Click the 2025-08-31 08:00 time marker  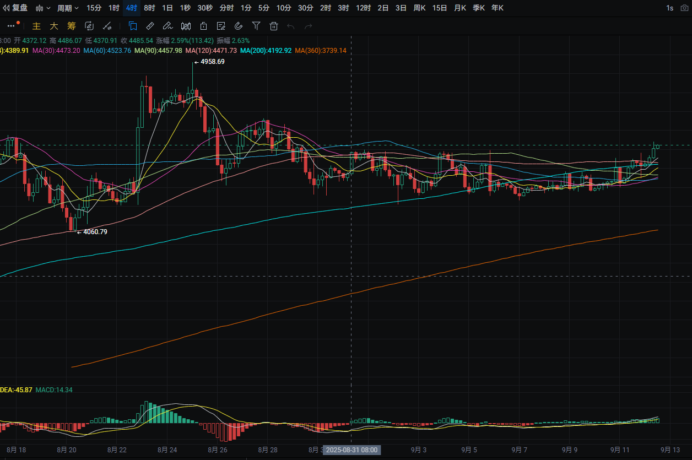click(x=352, y=450)
